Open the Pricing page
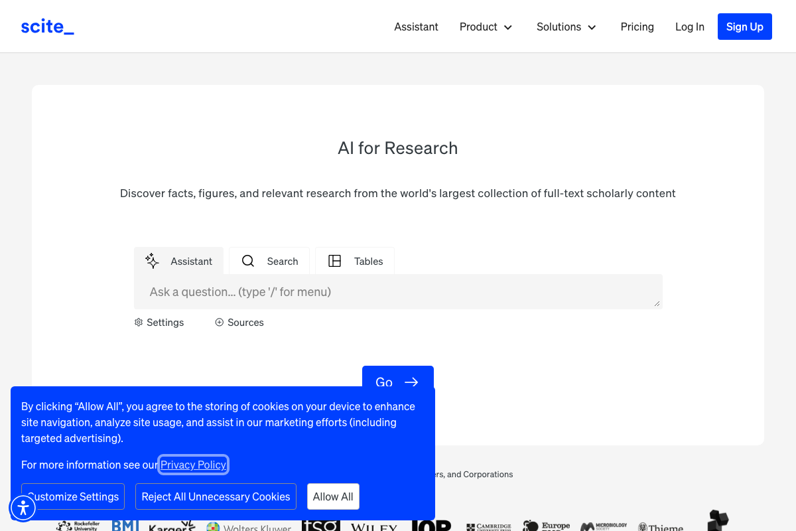The height and width of the screenshot is (531, 796). click(637, 27)
